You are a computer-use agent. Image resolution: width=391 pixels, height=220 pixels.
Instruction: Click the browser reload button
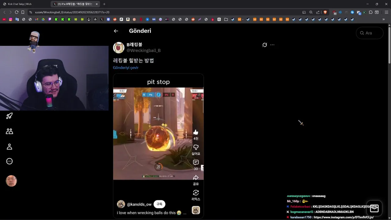pyautogui.click(x=16, y=12)
